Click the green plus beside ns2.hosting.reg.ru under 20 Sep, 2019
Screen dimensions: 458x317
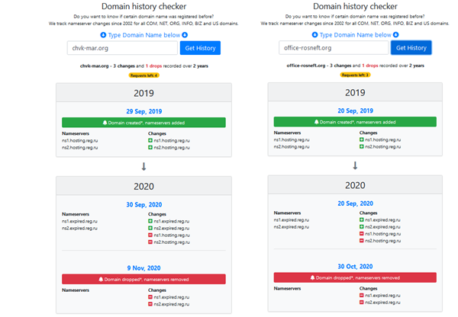362,146
